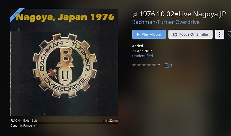This screenshot has width=231, height=136.
Task: Click the Focus On Similar button
Action: click(190, 34)
